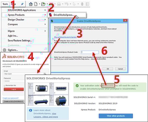Image resolution: width=148 pixels, height=122 pixels.
Task: Open the Tools menu
Action: point(5,4)
